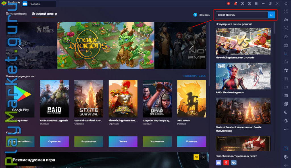Click the macro recorder icon in the sidebar
Screen dimensions: 291x168
click(x=286, y=62)
